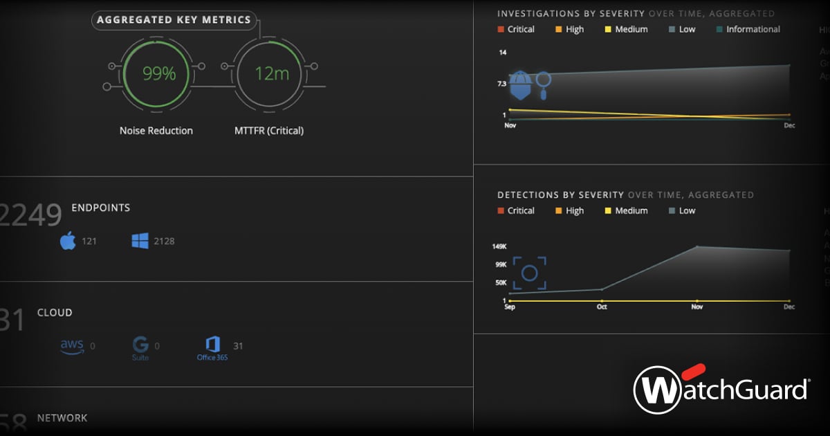Open the CLOUD section heading
Viewport: 830px width, 436px height.
pos(55,313)
